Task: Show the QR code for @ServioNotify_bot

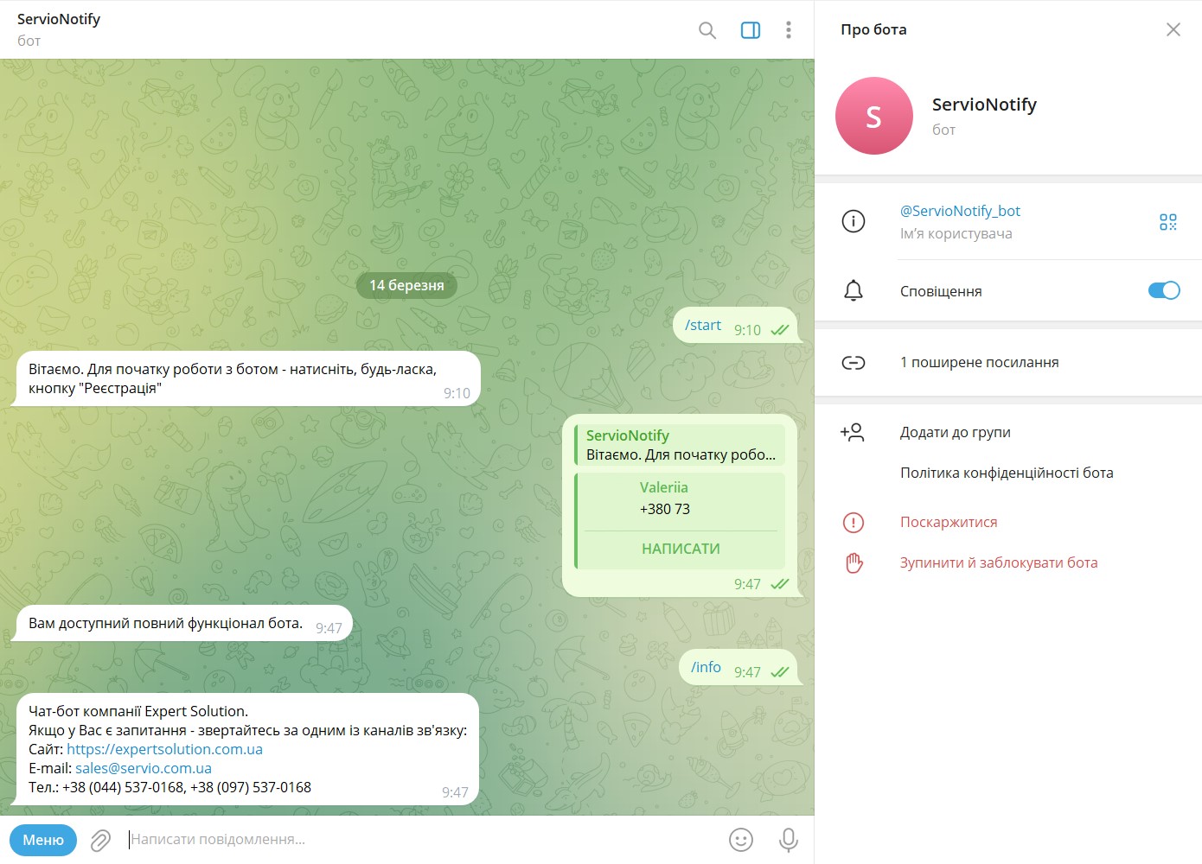Action: (x=1168, y=222)
